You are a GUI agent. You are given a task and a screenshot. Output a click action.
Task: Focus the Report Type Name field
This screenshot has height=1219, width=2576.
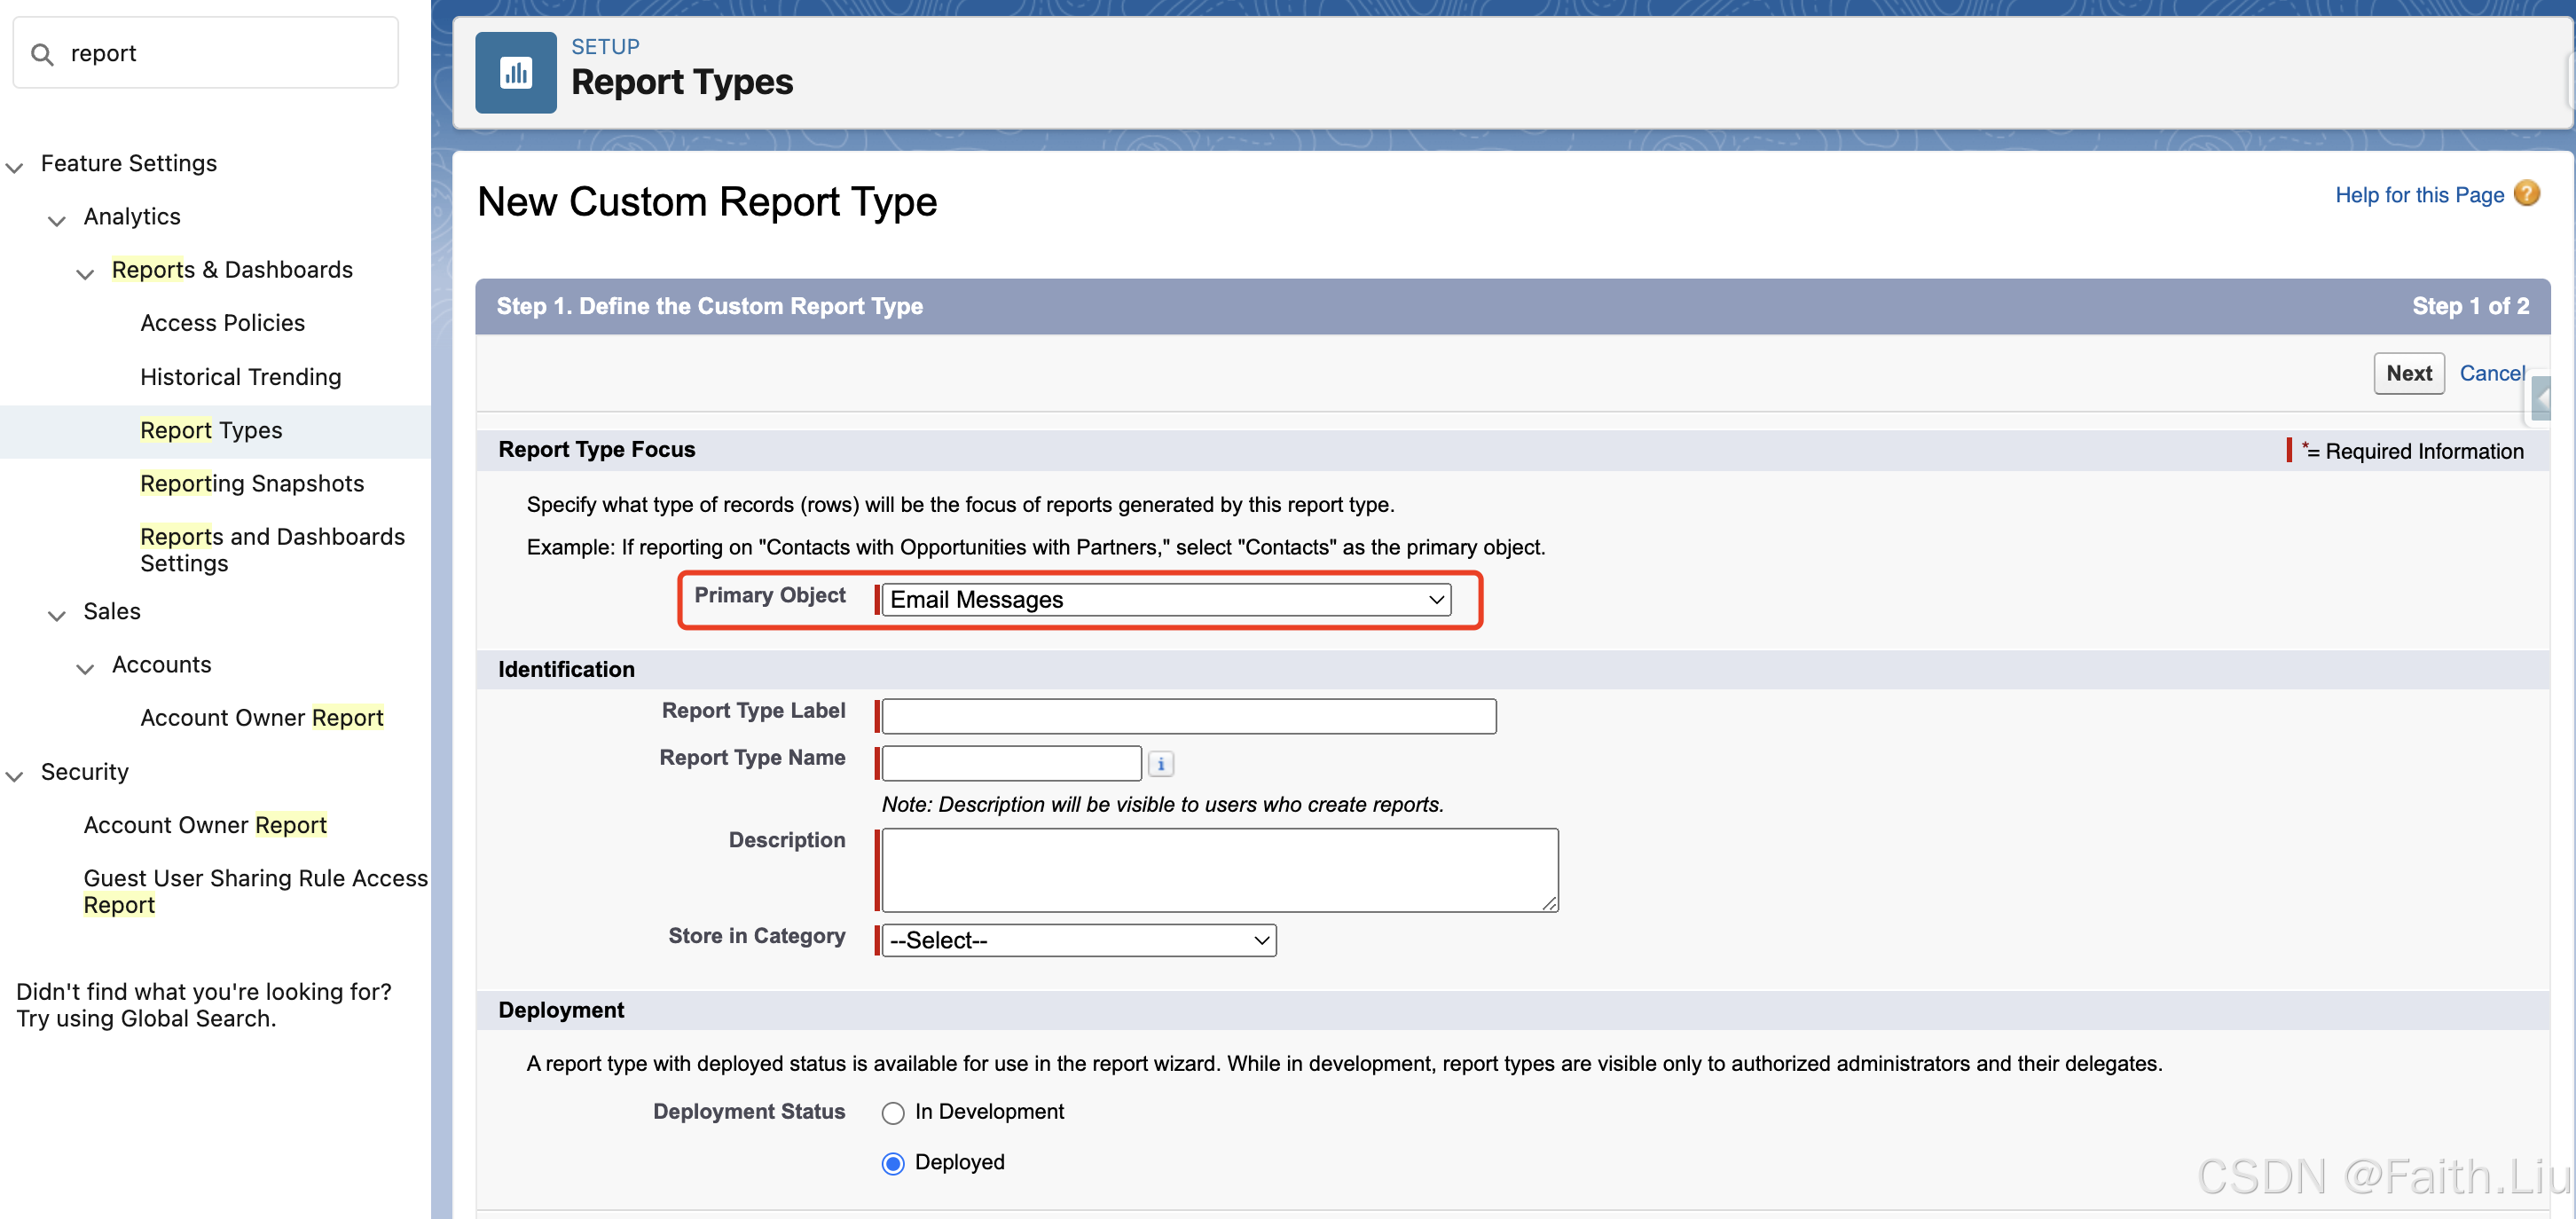pos(1011,763)
